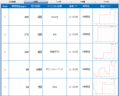
Task: Click ユーロ/円 in the RSI row
Action: click(x=73, y=34)
